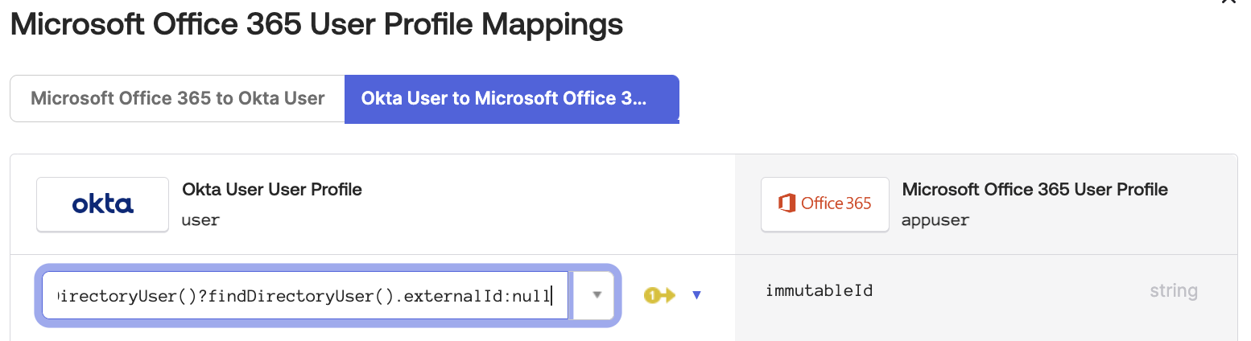Click the Microsoft Office 365 User Profile Mappings title
Image resolution: width=1251 pixels, height=341 pixels.
(x=316, y=25)
